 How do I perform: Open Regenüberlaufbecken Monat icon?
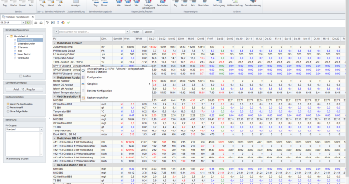click(128, 3)
